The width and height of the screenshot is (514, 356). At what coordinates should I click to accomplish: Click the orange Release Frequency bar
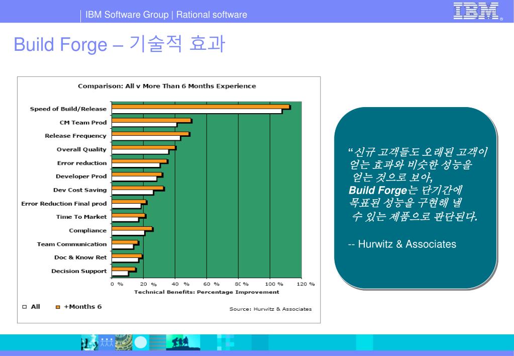[150, 134]
